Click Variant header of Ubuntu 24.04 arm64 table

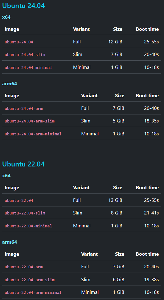[x=89, y=95]
